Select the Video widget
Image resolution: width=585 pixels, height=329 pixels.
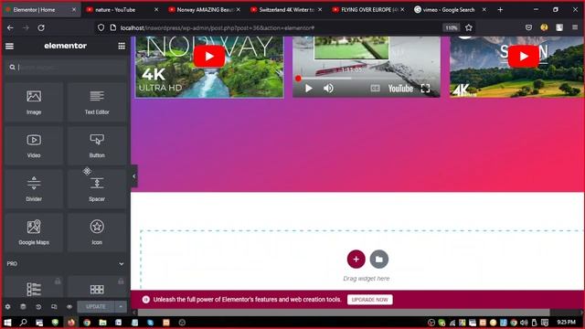[x=34, y=146]
